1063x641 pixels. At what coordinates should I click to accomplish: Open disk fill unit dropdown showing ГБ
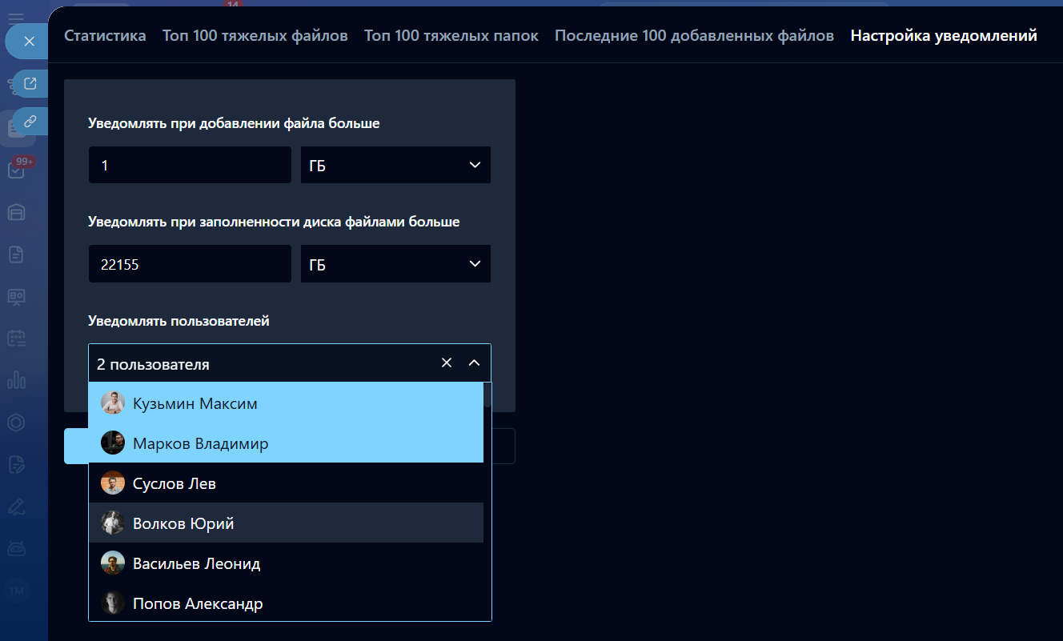tap(395, 264)
